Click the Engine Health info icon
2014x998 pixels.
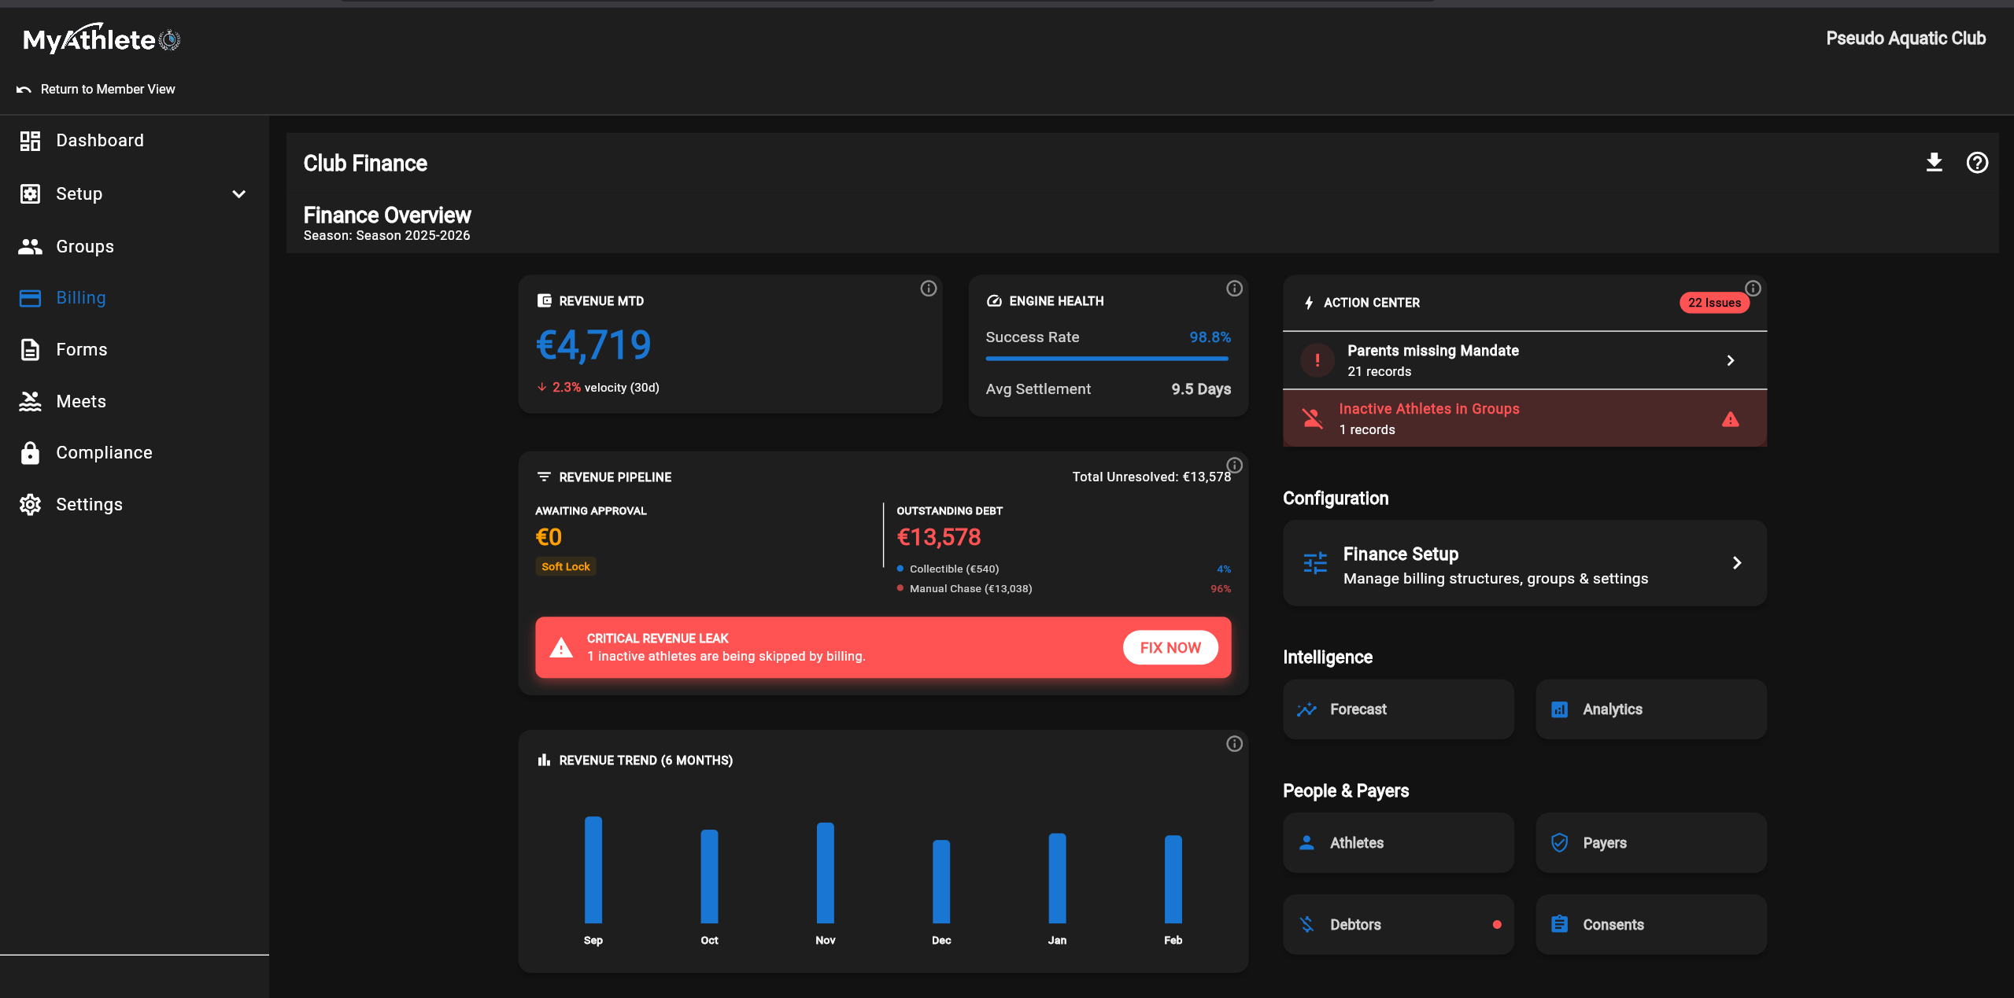click(1233, 289)
